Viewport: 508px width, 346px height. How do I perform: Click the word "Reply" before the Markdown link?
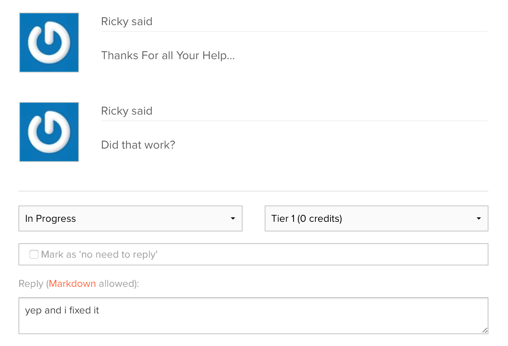[31, 284]
